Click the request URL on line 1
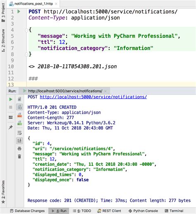 pyautogui.click(x=111, y=12)
